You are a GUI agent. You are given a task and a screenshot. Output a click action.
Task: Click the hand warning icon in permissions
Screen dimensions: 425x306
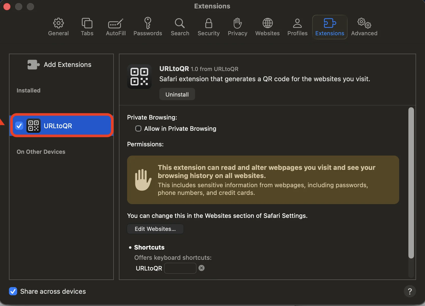pos(143,180)
